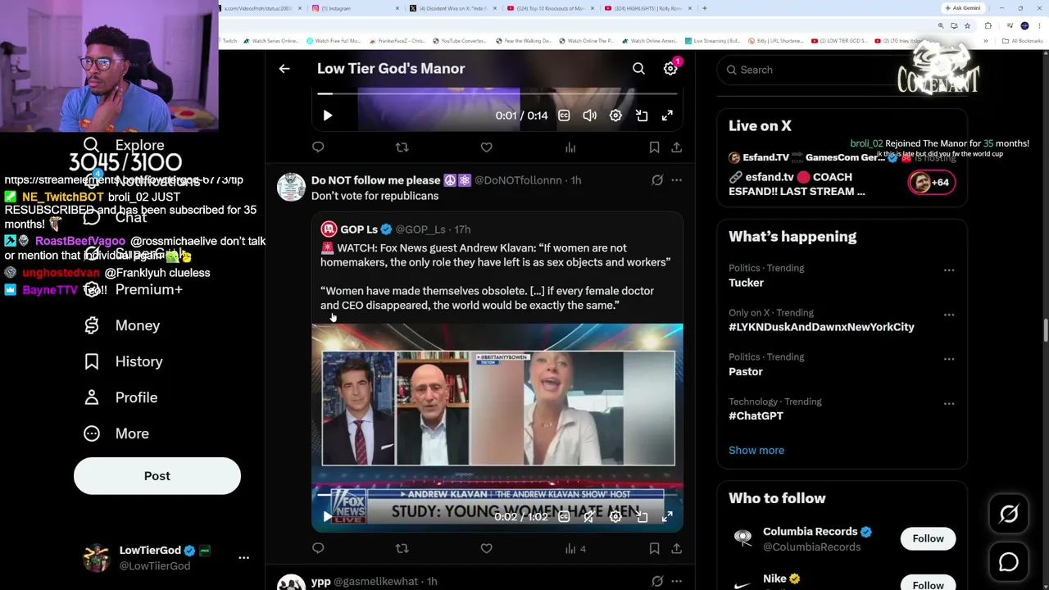Reply to the post above 'Do NOT follow me please'
Viewport: 1049px width, 590px height.
(318, 147)
